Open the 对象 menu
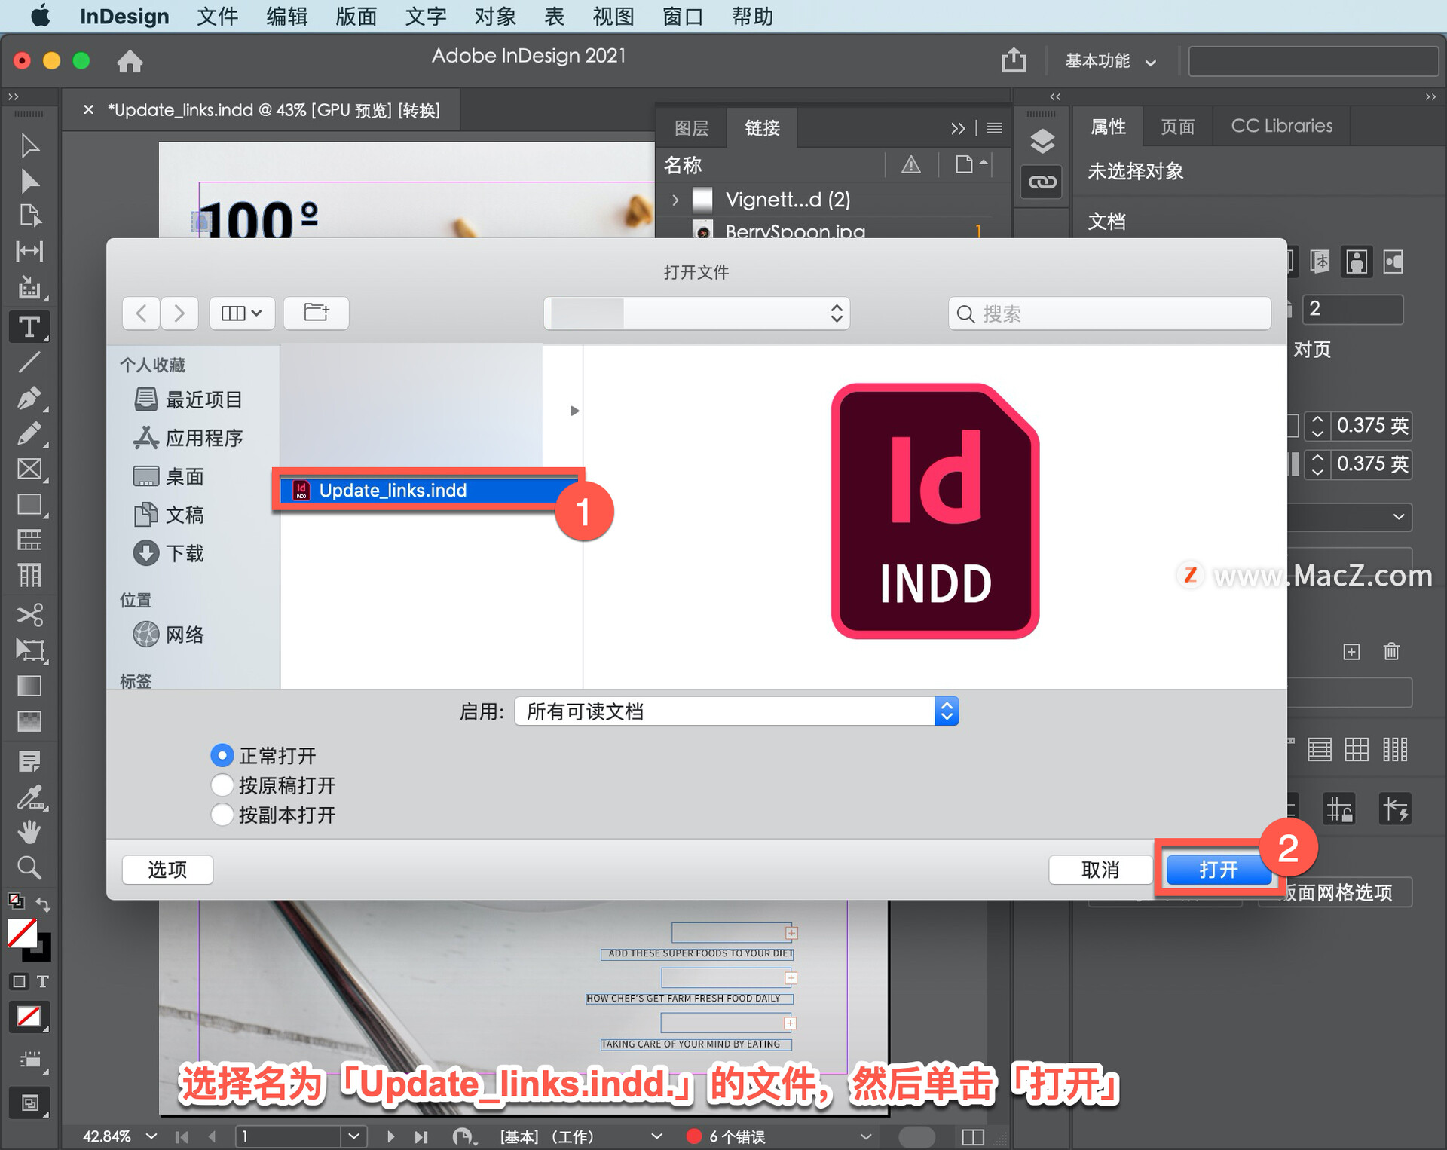This screenshot has height=1150, width=1447. click(x=494, y=16)
